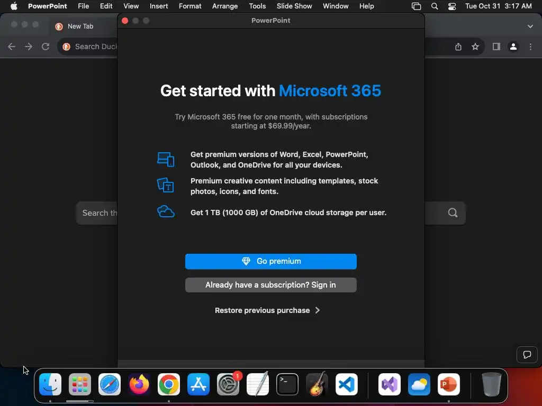Image resolution: width=542 pixels, height=406 pixels.
Task: Select the New Tab browser tab
Action: [x=80, y=26]
